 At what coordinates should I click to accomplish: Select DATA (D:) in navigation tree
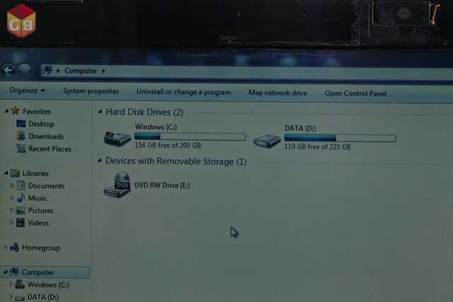coord(42,297)
